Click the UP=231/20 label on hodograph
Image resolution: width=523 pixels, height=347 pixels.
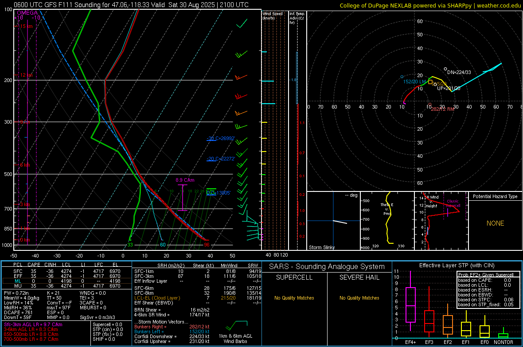449,88
